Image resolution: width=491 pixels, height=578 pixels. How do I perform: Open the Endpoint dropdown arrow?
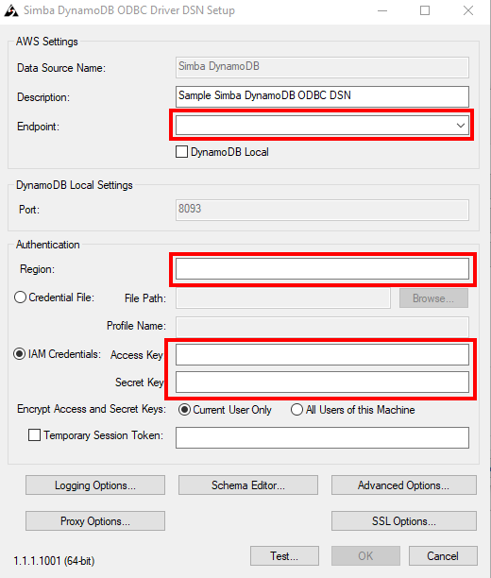461,126
